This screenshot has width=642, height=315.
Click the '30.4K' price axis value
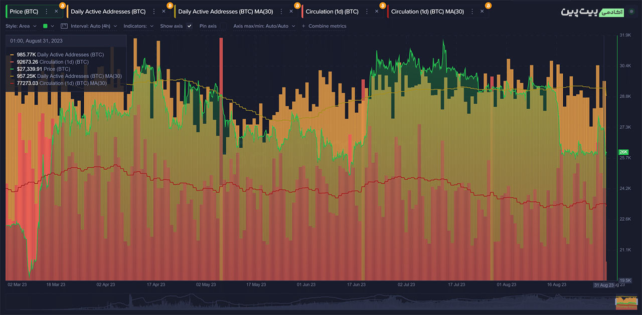coord(625,66)
